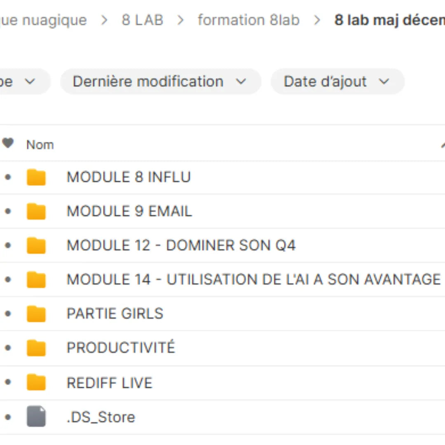The width and height of the screenshot is (445, 445).
Task: Click the PARTIE GIRLS folder icon
Action: point(36,314)
